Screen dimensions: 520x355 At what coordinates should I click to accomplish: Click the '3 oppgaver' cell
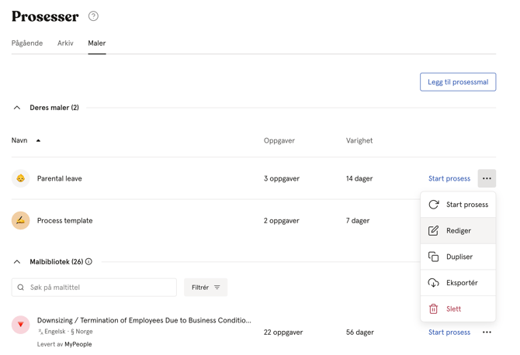pos(282,178)
